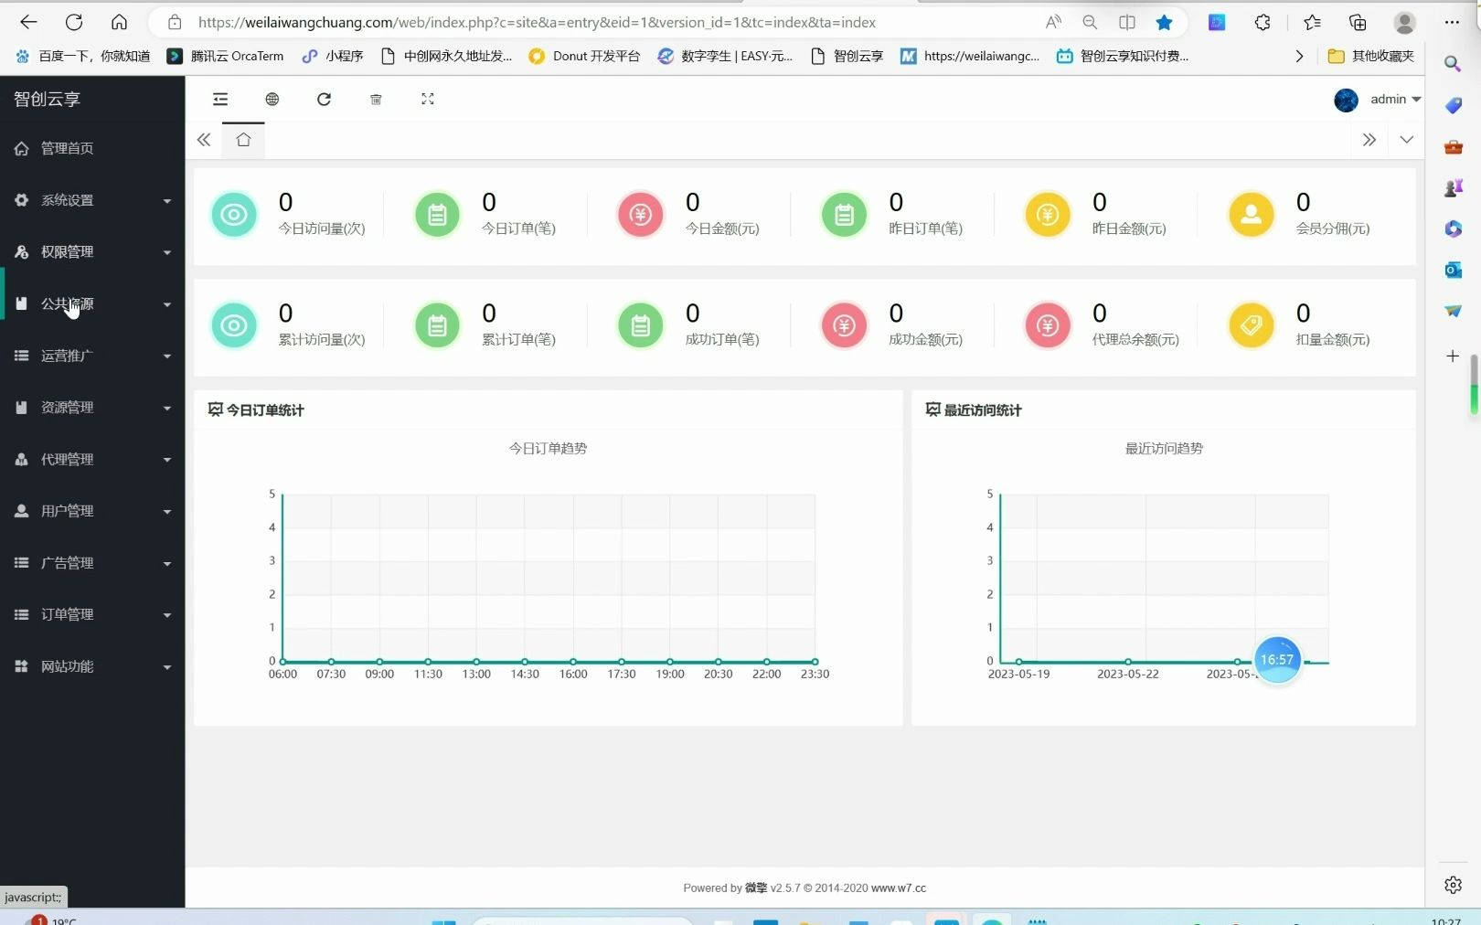The width and height of the screenshot is (1481, 925).
Task: Open 腾讯云 OrcaTerm bookmark
Action: pos(225,56)
